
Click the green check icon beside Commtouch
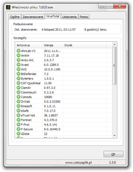pos(18,92)
